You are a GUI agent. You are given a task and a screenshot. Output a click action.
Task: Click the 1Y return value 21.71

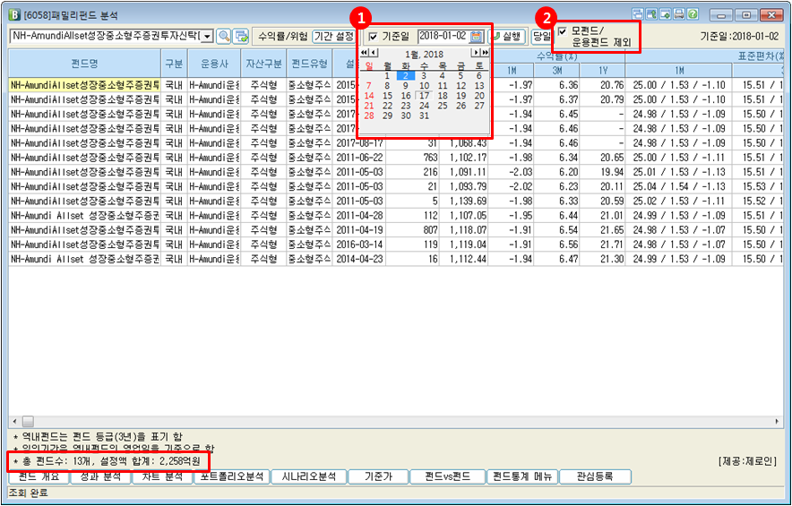(612, 244)
